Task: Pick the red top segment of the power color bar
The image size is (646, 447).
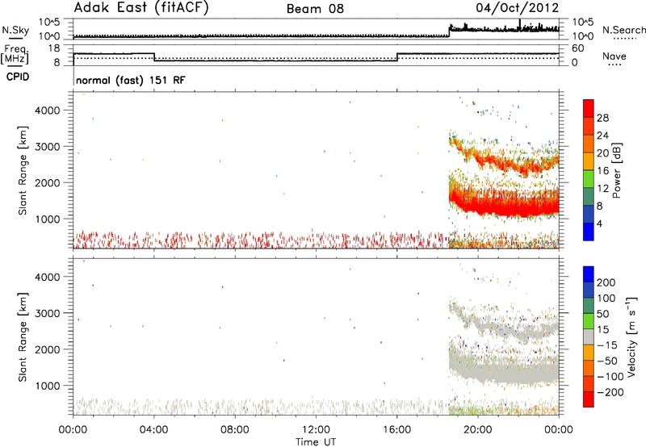Action: click(x=589, y=108)
